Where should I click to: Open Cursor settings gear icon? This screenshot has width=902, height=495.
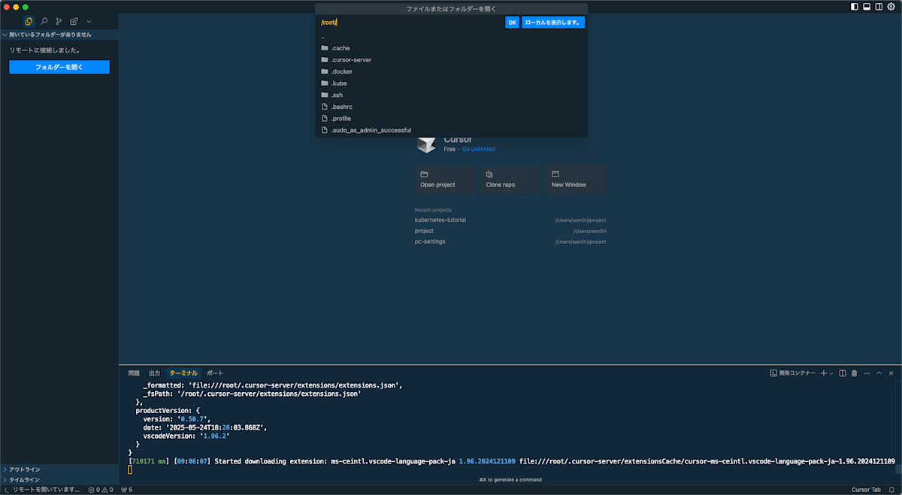[891, 7]
